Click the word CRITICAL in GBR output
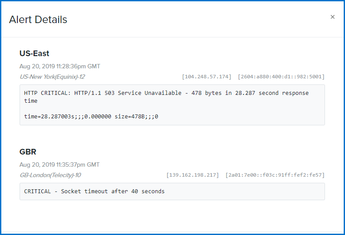The height and width of the screenshot is (235, 345). point(37,191)
